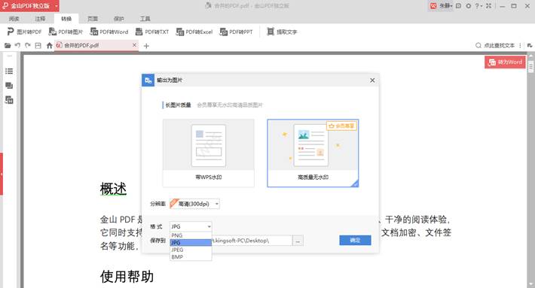Choose the PDF转Word conversion tool
Viewport: 535px width, 288px height.
point(109,32)
